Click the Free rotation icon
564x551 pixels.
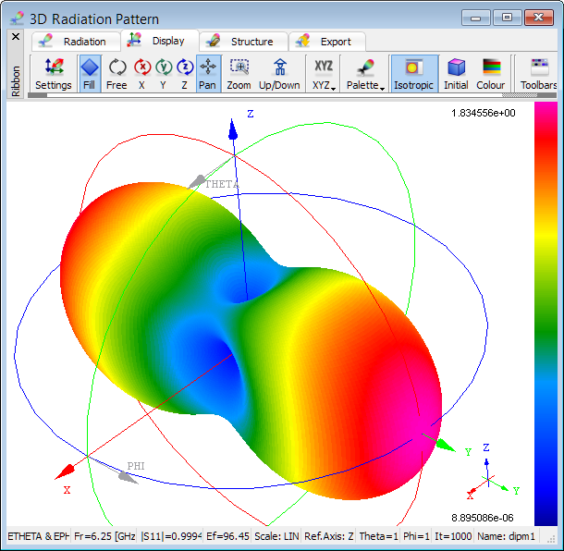click(116, 73)
